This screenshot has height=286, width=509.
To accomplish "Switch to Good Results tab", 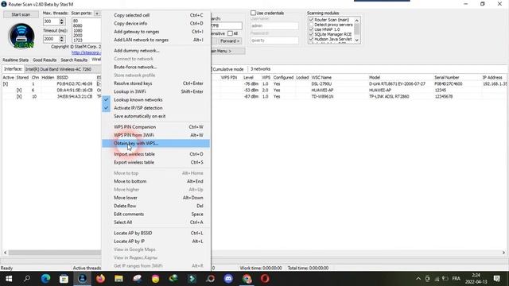I will tap(45, 60).
